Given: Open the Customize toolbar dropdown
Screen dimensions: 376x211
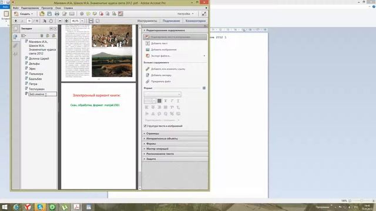Looking at the screenshot, I should [185, 14].
